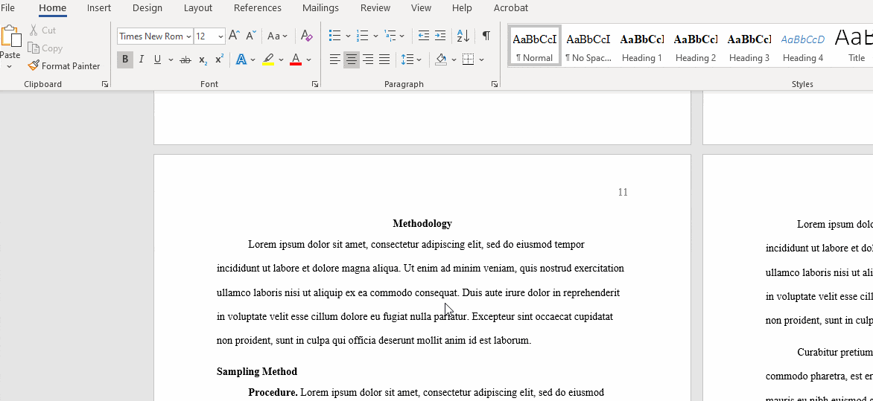Apply the Heading 1 style
873x401 pixels.
[641, 48]
